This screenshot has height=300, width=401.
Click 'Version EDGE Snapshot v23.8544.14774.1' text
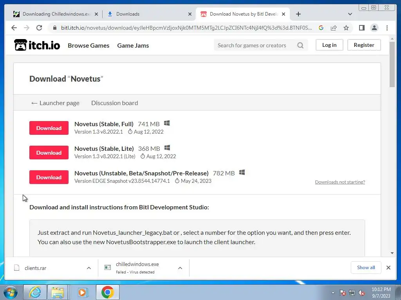pyautogui.click(x=122, y=181)
